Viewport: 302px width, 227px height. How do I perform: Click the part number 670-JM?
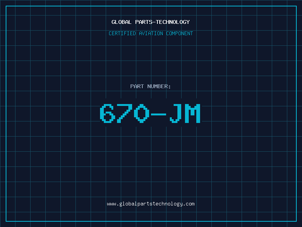150,113
